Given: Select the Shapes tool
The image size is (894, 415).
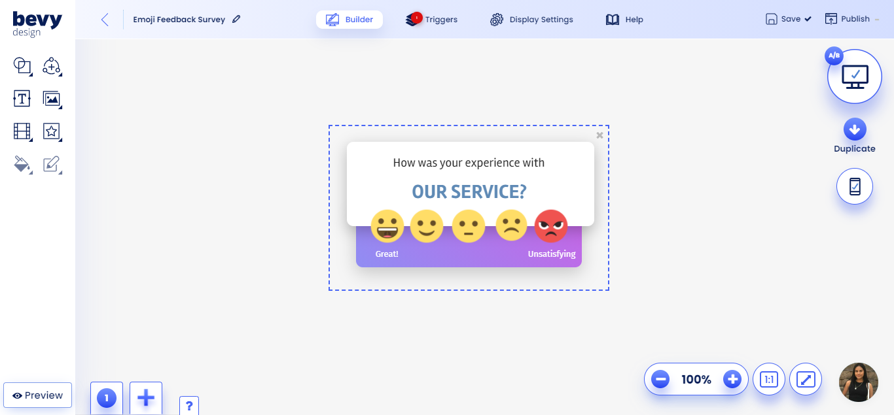Looking at the screenshot, I should click(22, 66).
